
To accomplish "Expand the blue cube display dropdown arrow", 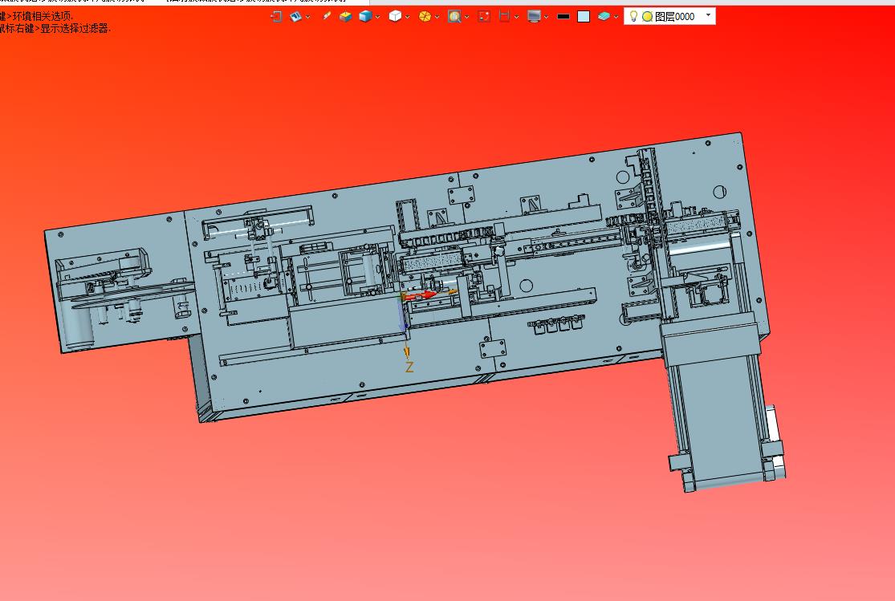I will 378,17.
